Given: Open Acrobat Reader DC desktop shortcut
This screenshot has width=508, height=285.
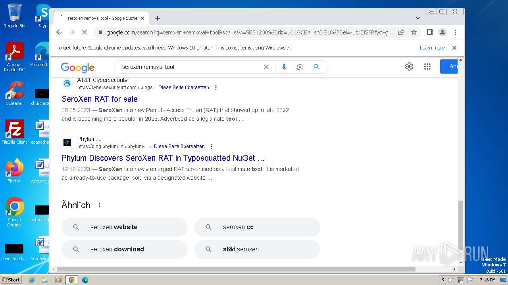Looking at the screenshot, I should coord(14,57).
